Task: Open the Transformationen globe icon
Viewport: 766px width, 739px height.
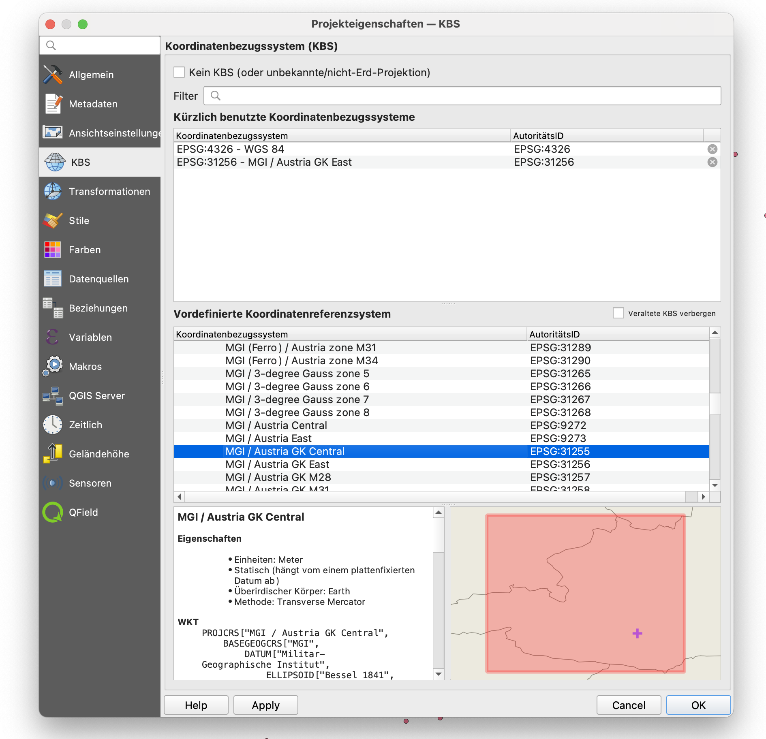Action: coord(53,191)
